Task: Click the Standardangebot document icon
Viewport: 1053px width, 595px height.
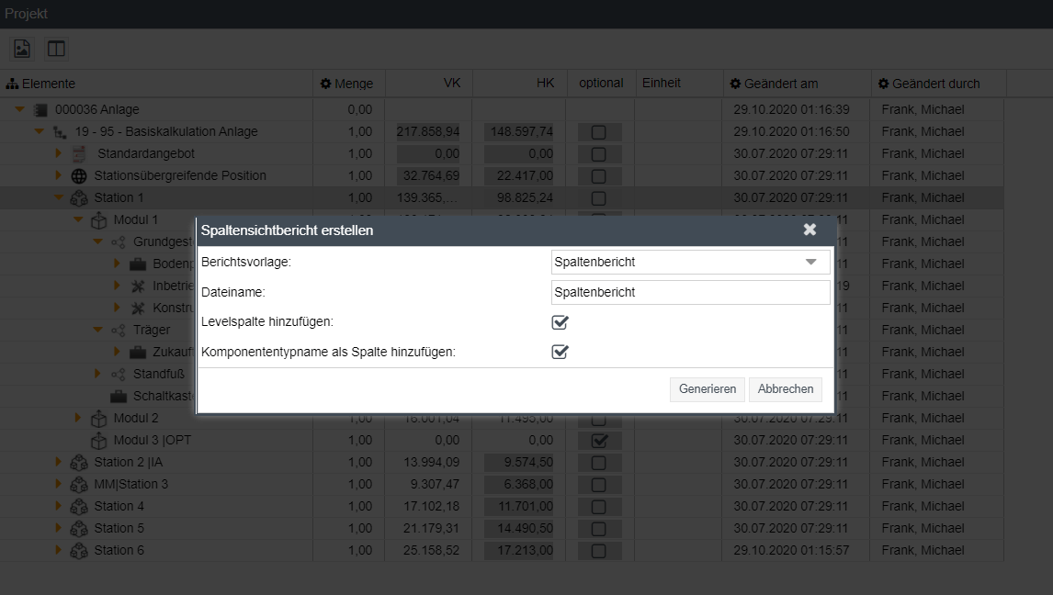Action: pos(79,154)
